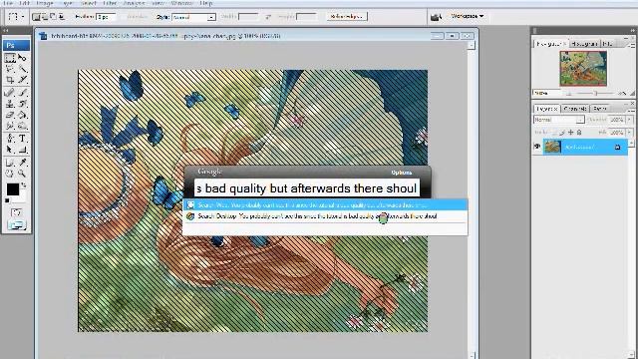Select the Blur tool
Image resolution: width=638 pixels, height=359 pixels.
coord(10,126)
